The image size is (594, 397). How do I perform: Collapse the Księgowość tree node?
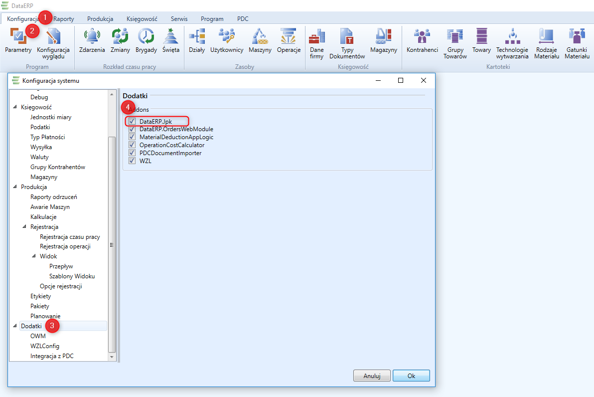tap(15, 107)
